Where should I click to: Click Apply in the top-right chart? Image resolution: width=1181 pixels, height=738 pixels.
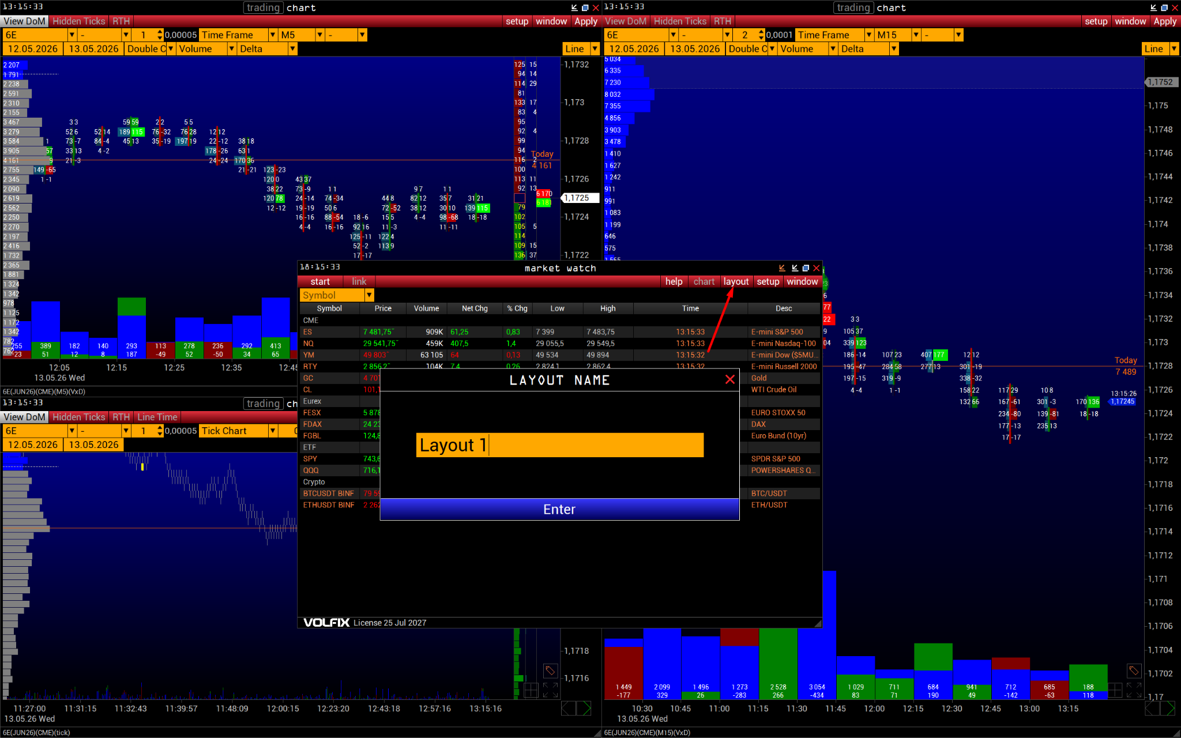(x=1165, y=21)
